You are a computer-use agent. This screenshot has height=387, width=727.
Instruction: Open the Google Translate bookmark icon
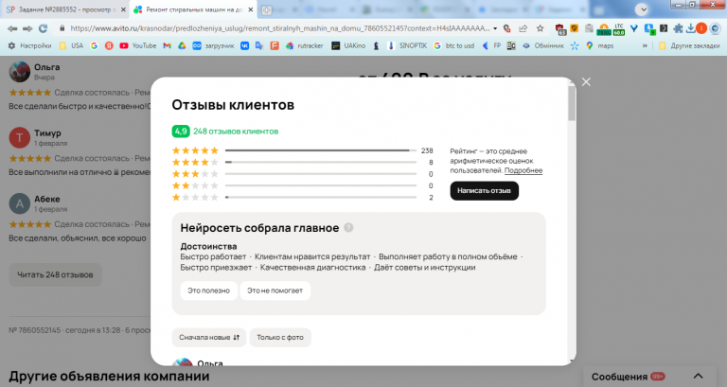pyautogui.click(x=259, y=45)
